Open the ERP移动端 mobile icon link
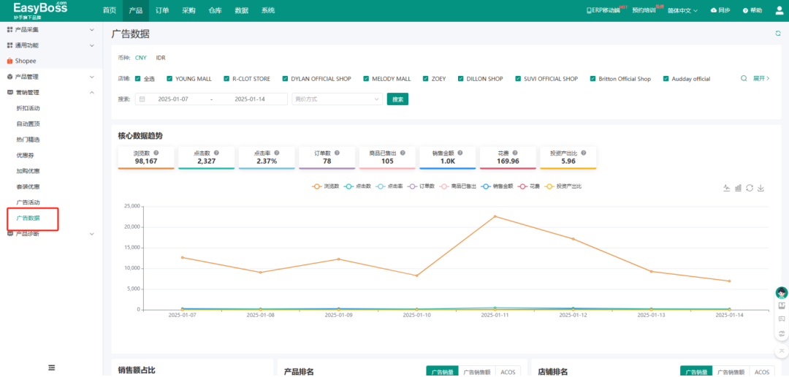The width and height of the screenshot is (789, 377). pos(603,10)
